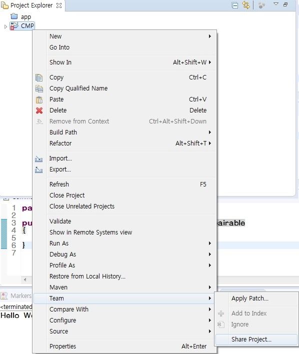The height and width of the screenshot is (354, 299).
Task: Choose Validate from context menu
Action: [125, 221]
